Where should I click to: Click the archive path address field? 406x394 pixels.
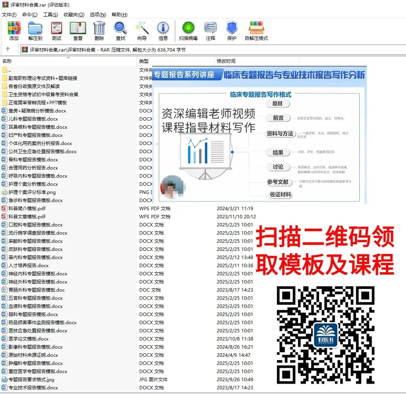tap(213, 50)
